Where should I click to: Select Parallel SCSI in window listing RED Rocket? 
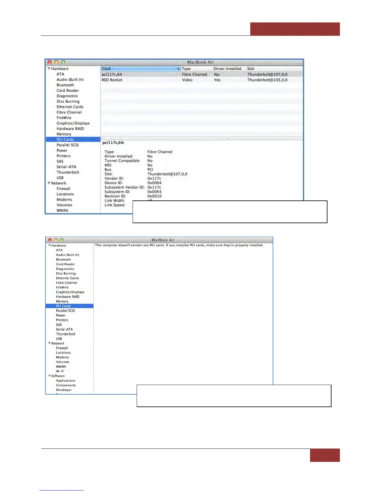[68, 145]
